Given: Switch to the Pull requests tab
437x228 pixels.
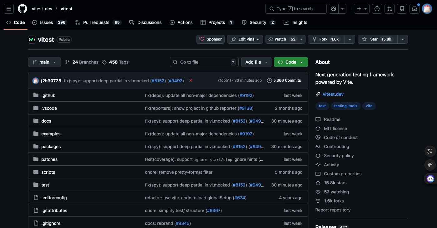Looking at the screenshot, I should pyautogui.click(x=98, y=22).
